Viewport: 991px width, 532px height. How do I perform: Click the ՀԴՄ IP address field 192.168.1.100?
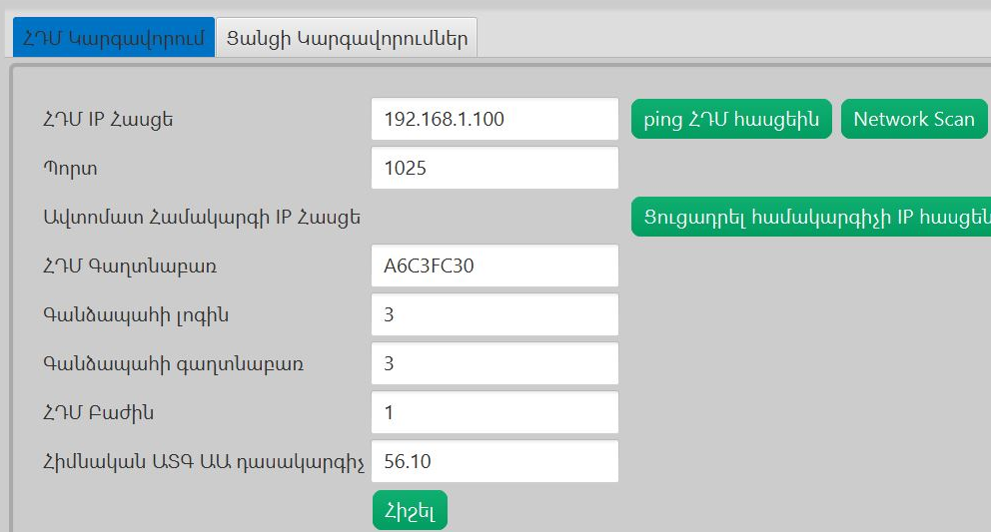coord(495,119)
